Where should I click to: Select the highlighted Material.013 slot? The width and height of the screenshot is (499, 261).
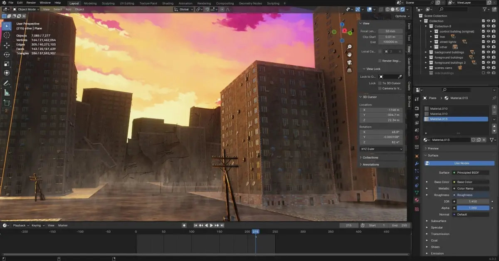pyautogui.click(x=456, y=119)
